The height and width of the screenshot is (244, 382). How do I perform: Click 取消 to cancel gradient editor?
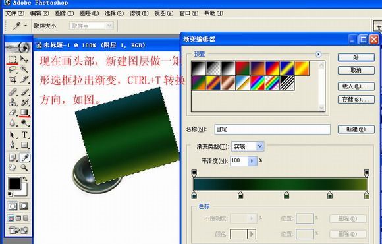tap(356, 71)
